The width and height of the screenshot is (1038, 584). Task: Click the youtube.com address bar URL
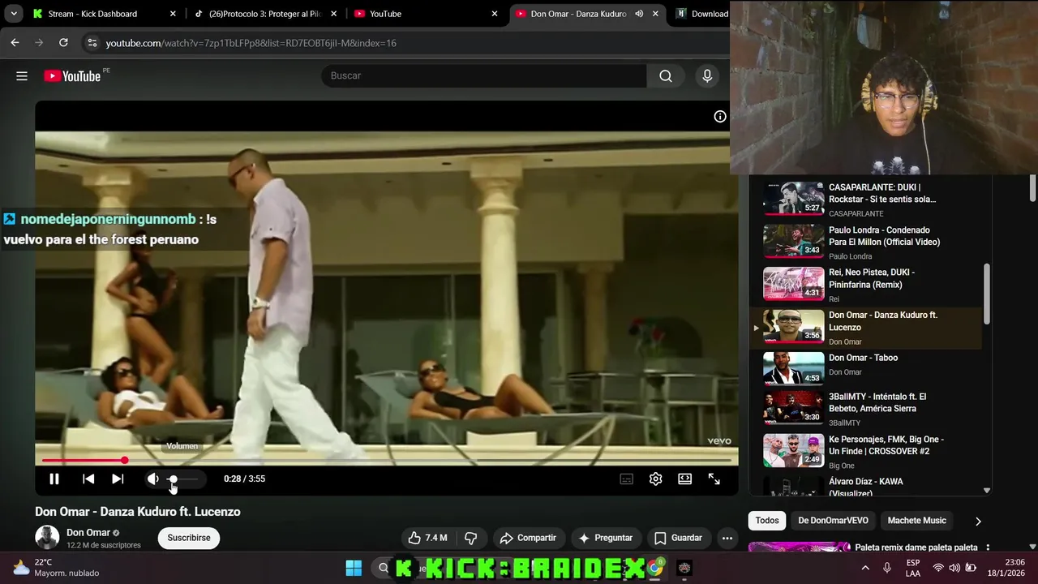(251, 43)
